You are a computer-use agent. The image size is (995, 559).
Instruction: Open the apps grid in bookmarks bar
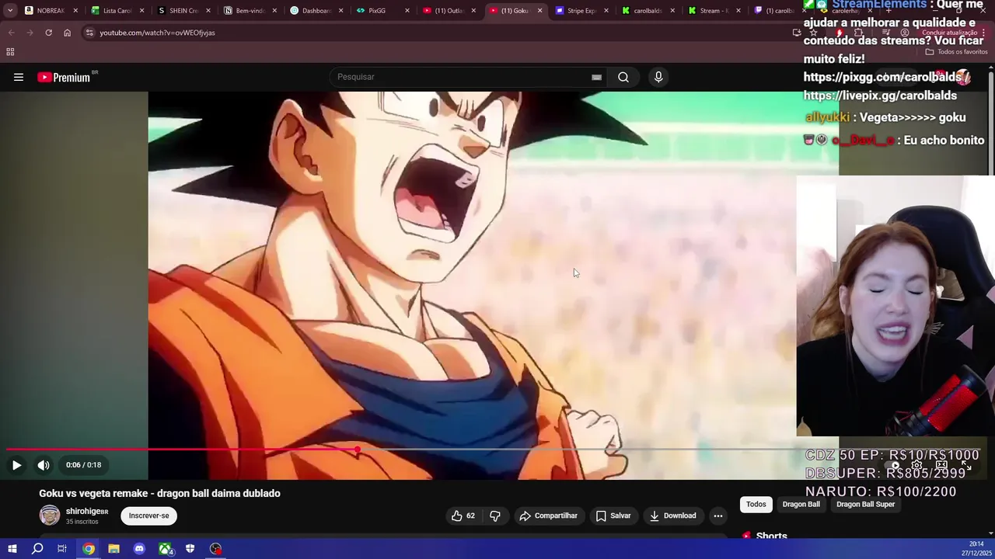10,52
